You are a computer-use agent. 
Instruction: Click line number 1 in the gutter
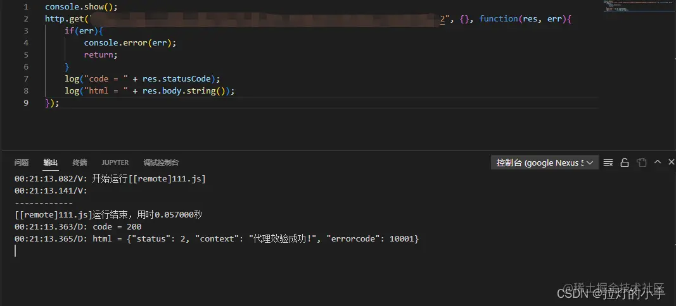click(x=27, y=7)
